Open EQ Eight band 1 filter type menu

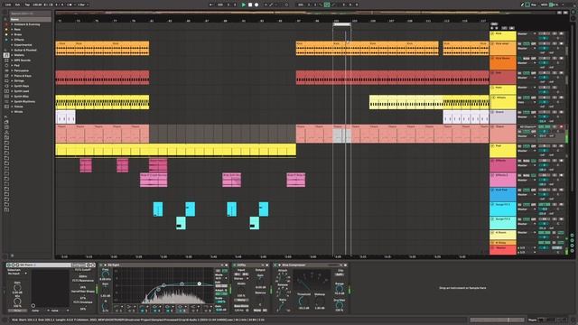(117, 306)
